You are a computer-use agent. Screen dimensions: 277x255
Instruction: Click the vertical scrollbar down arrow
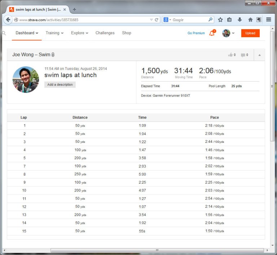tap(272, 245)
